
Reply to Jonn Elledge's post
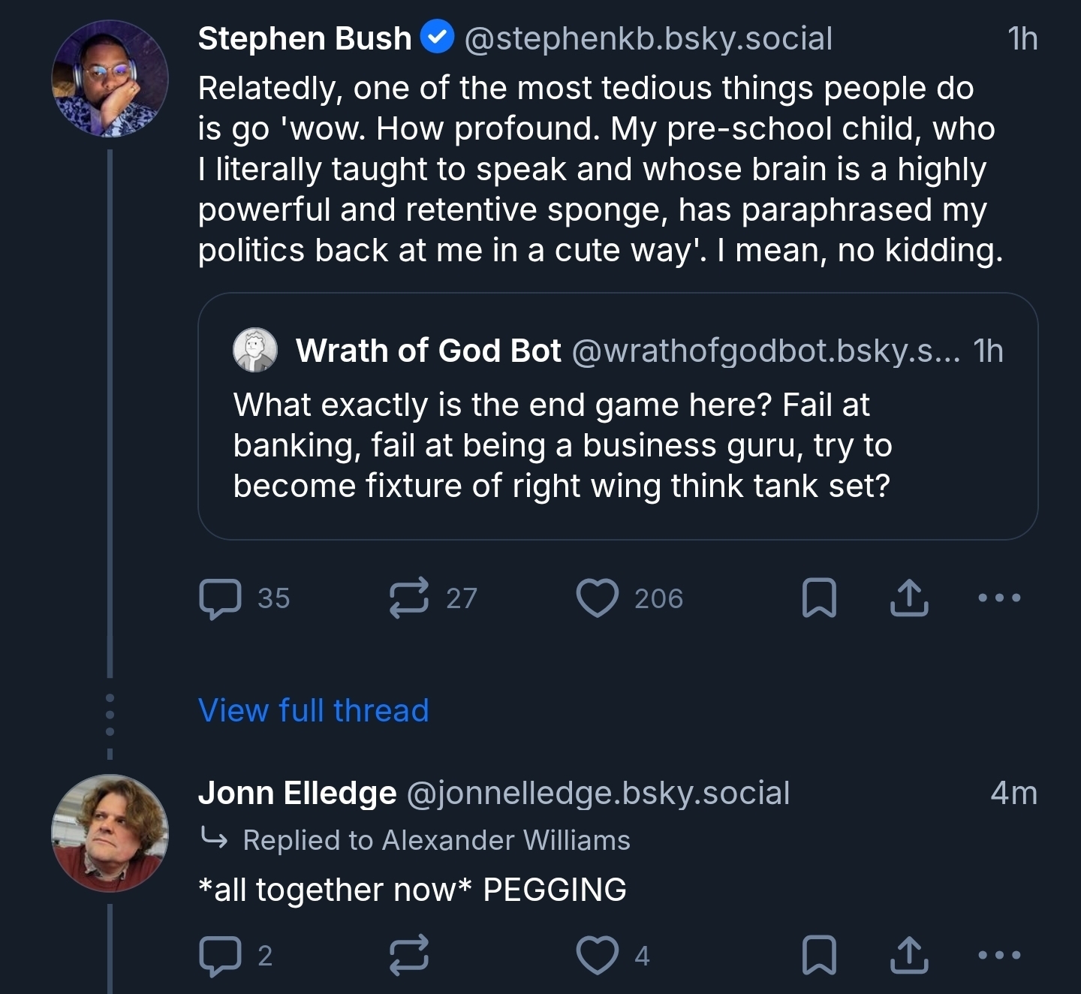(x=221, y=955)
